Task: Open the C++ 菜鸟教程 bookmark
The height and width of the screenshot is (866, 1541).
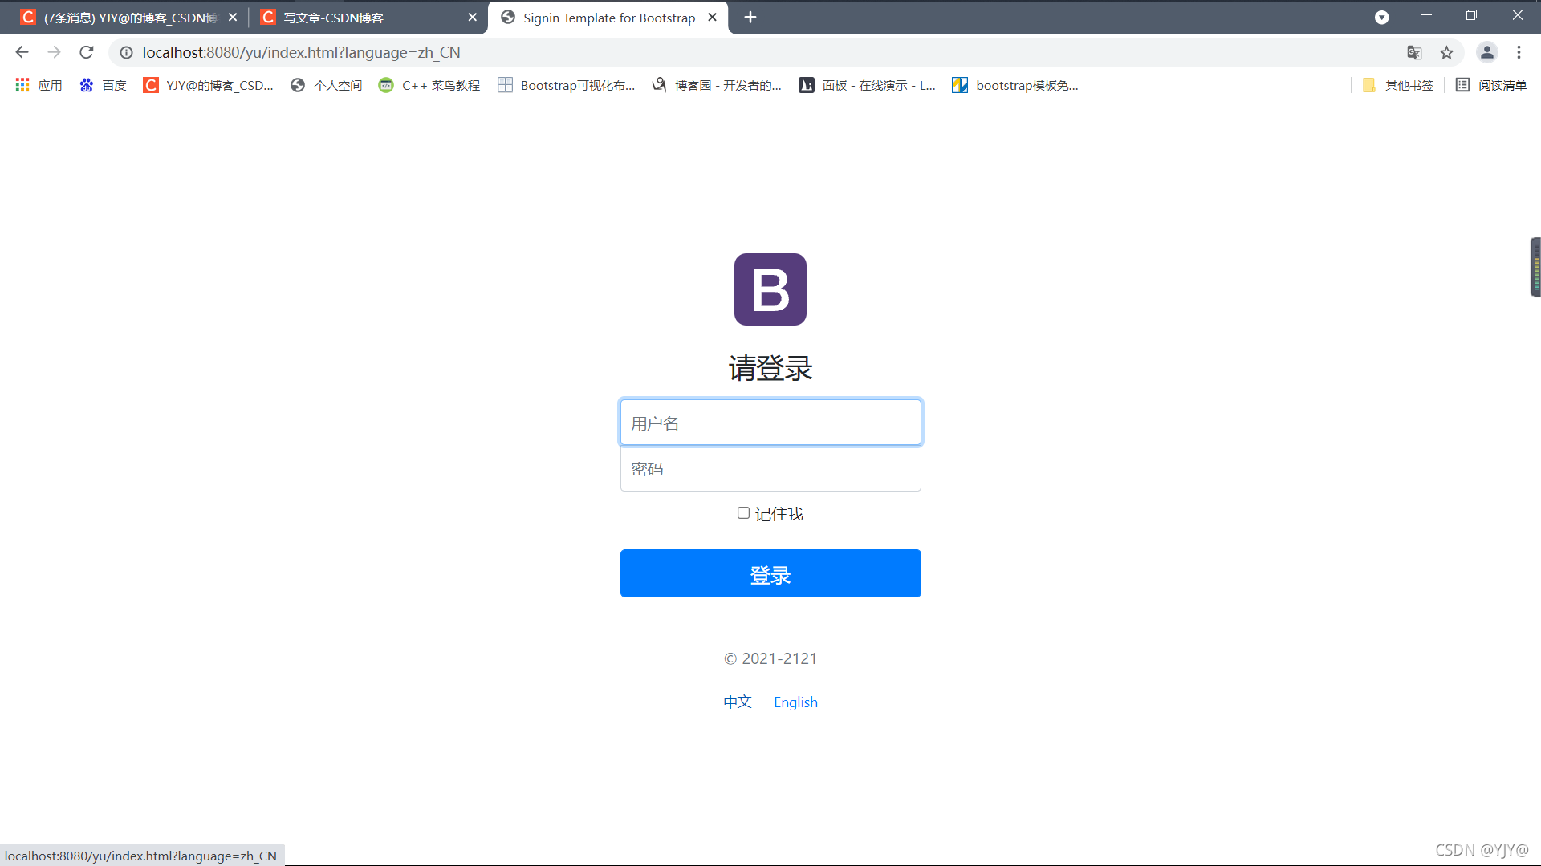Action: (x=439, y=85)
